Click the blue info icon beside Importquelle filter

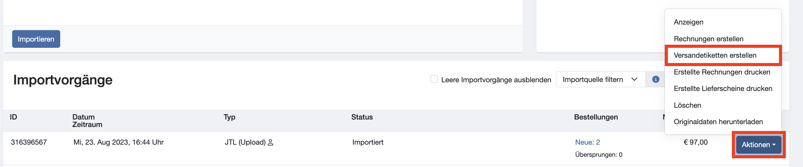[x=656, y=79]
